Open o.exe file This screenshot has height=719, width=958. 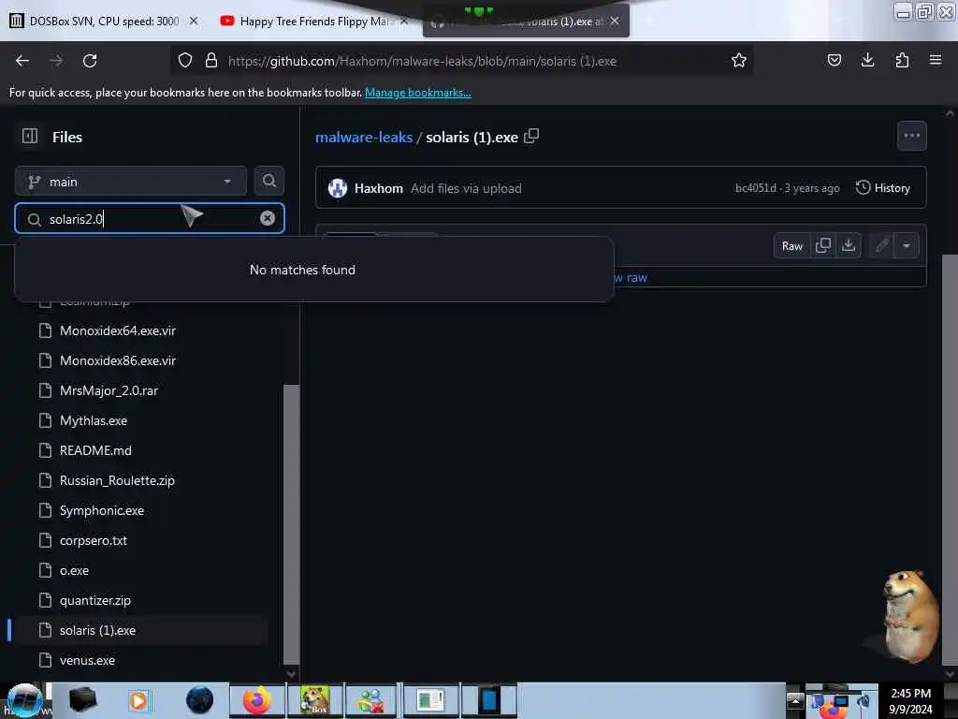(74, 570)
